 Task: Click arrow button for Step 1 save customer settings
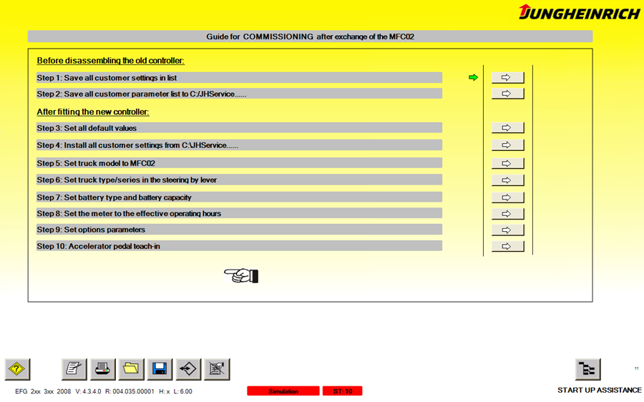(507, 77)
